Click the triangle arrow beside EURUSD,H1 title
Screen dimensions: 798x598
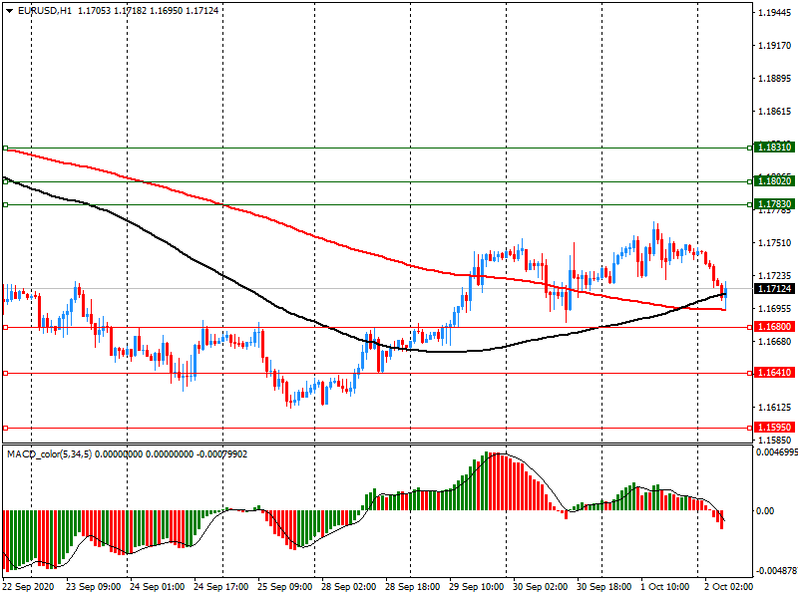point(9,10)
